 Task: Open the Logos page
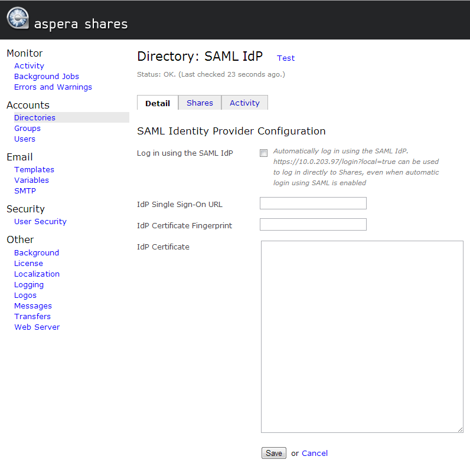point(25,295)
